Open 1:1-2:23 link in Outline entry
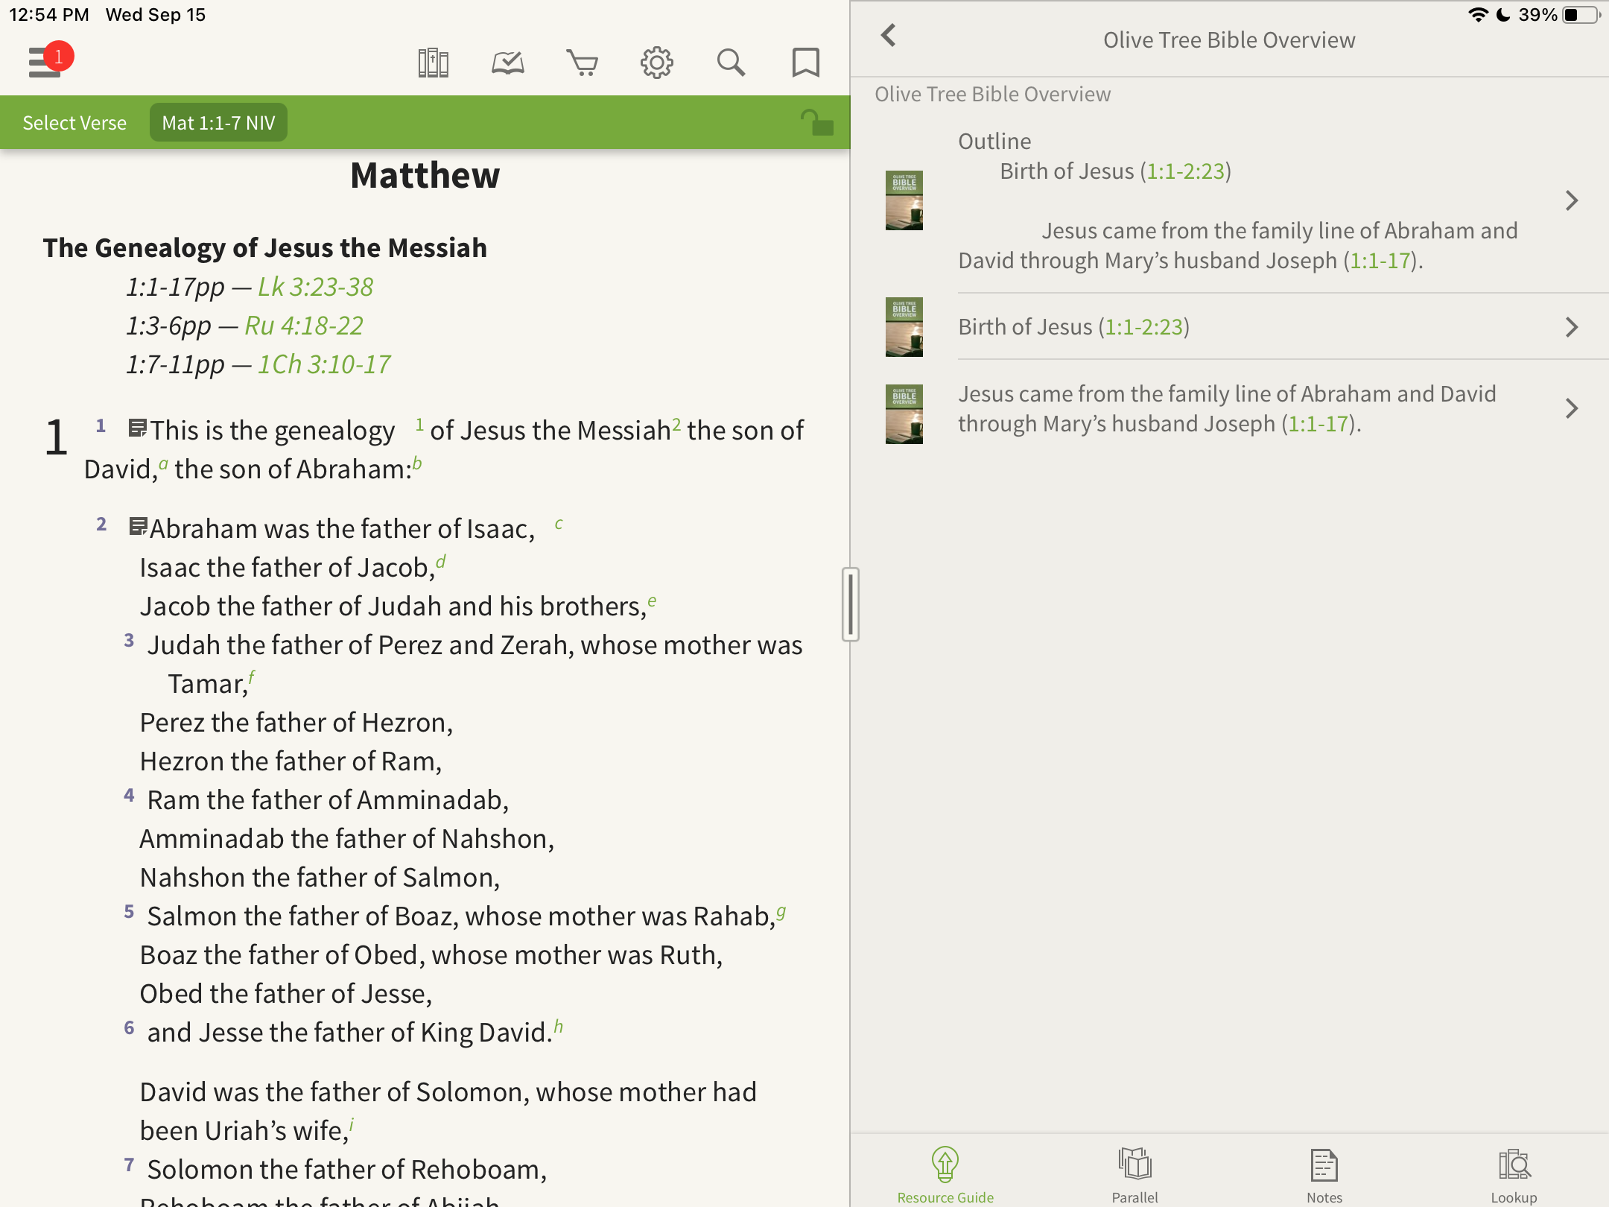Image resolution: width=1609 pixels, height=1207 pixels. (1186, 171)
